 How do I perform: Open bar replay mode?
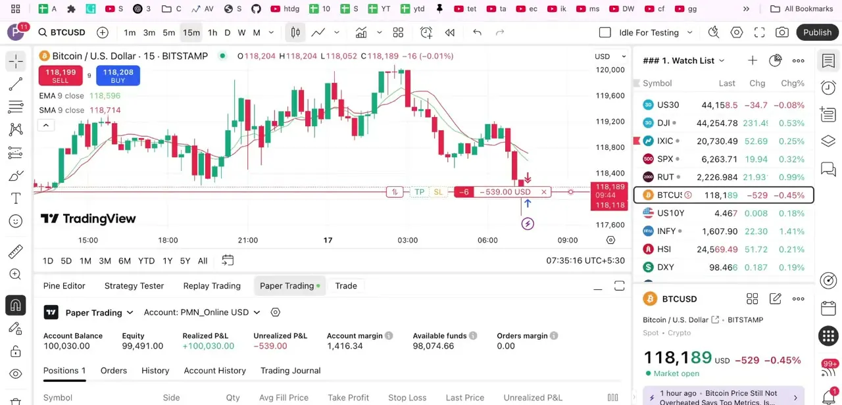point(450,32)
